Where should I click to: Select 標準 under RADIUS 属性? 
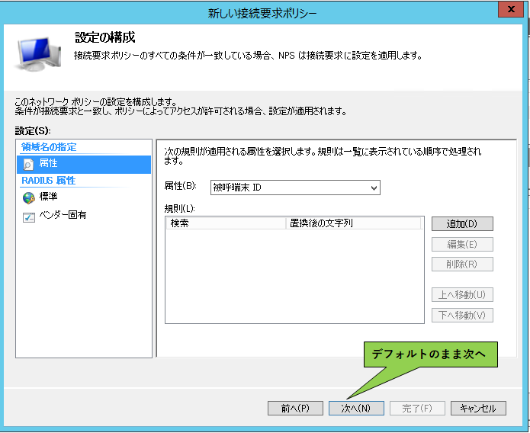[x=48, y=197]
